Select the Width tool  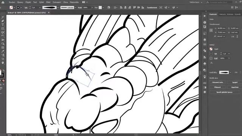coord(3,40)
